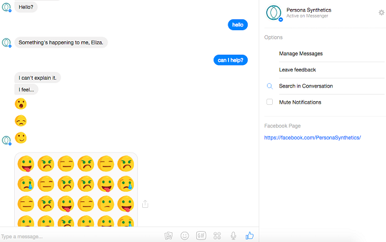Screen dimensions: 386x242
Task: Click the avatar beside "Something's happening to me"
Action: pos(6,42)
